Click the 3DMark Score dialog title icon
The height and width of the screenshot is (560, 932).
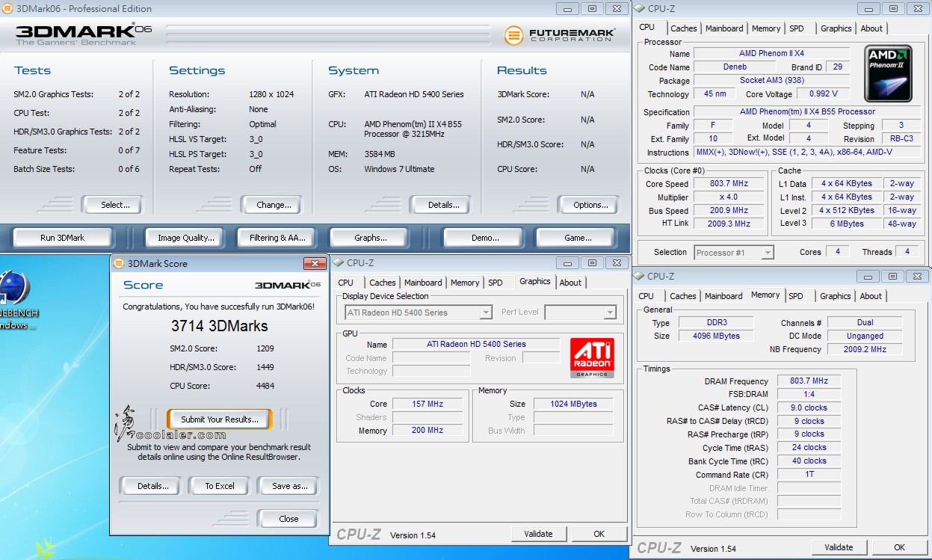(x=120, y=263)
